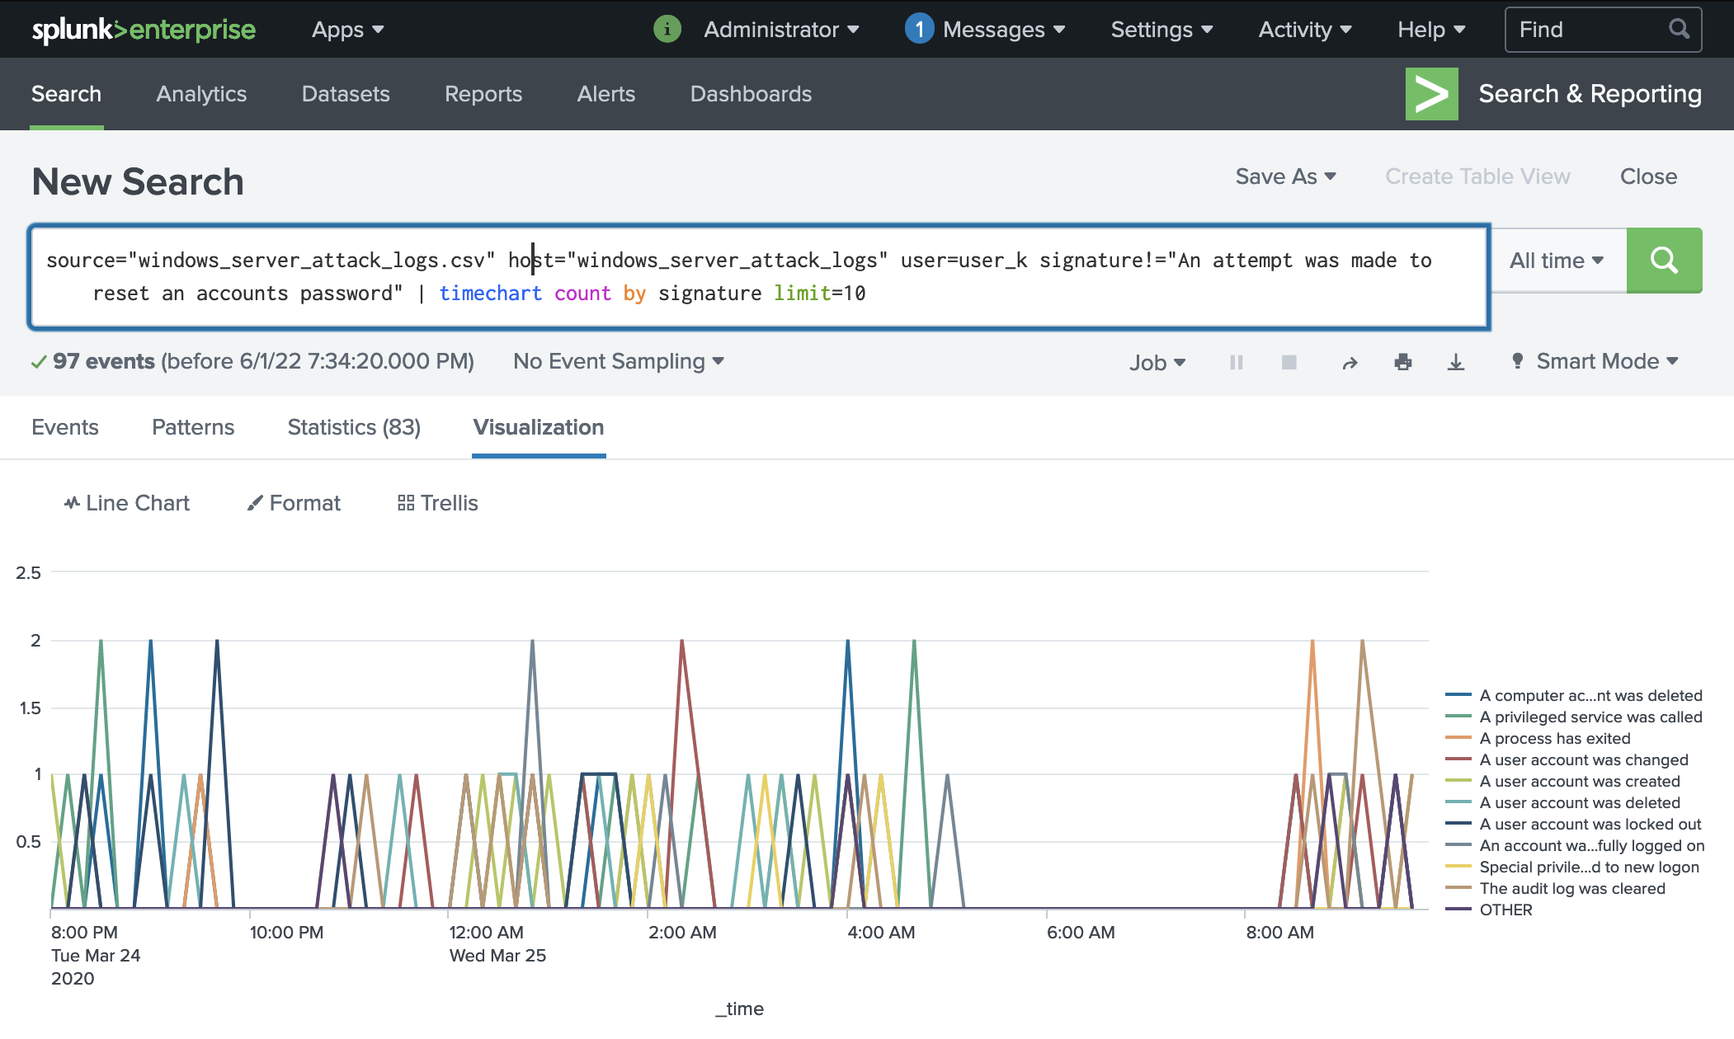Click the green administrator info icon

click(667, 30)
